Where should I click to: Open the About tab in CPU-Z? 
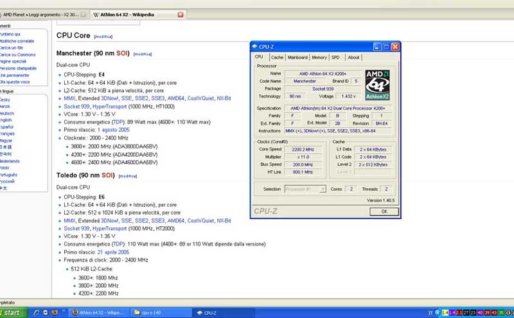pyautogui.click(x=353, y=57)
